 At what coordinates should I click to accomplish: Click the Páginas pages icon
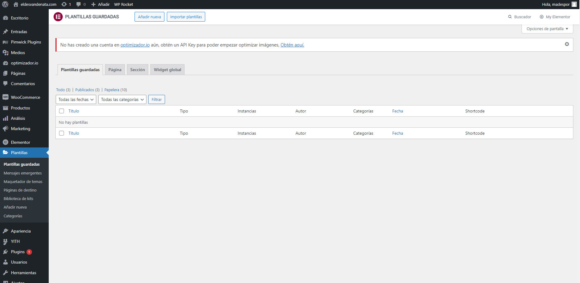5,73
